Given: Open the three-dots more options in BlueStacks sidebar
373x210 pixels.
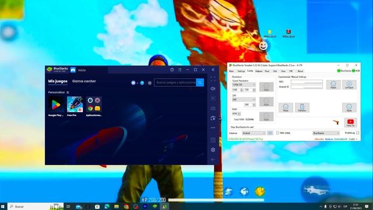Looking at the screenshot, I should pyautogui.click(x=213, y=128).
